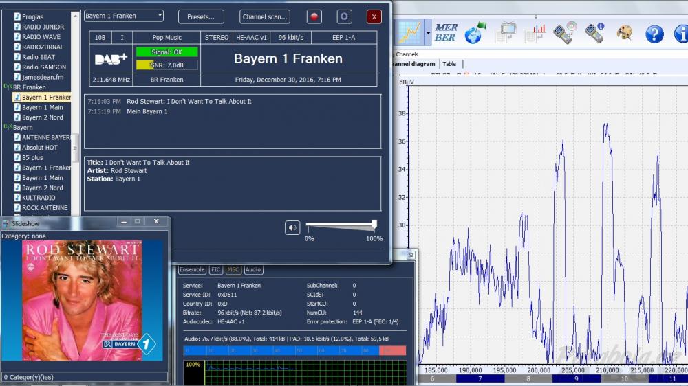Viewport: 688px width, 386px height.
Task: Click the BR Franken ensemble antenna icon
Action: [x=8, y=87]
